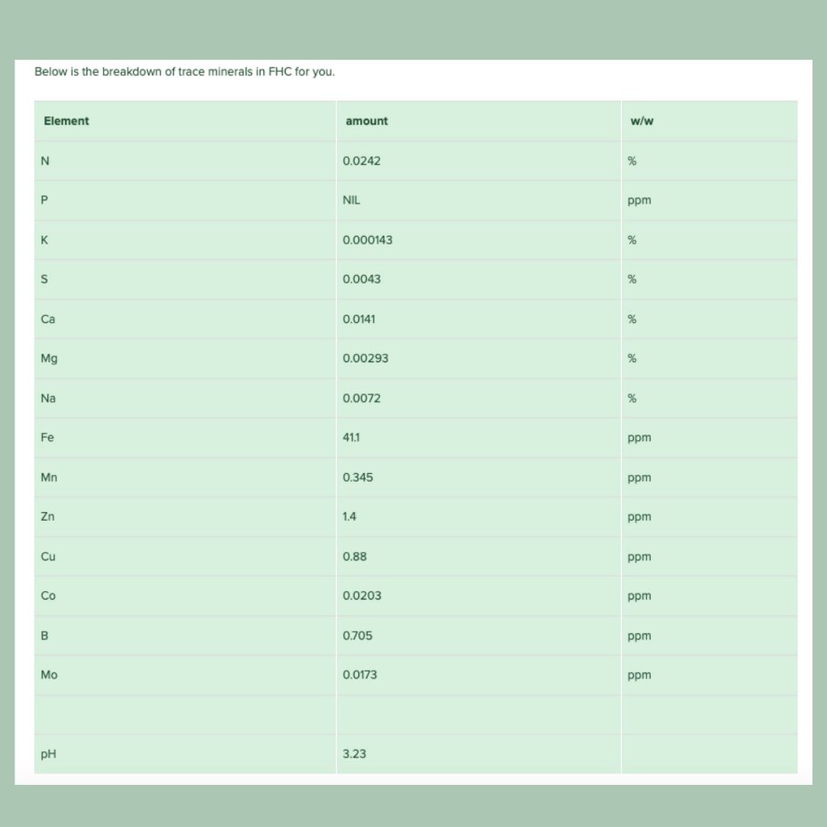Viewport: 827px width, 827px height.
Task: Select the Mn amount 0.345
Action: point(358,477)
